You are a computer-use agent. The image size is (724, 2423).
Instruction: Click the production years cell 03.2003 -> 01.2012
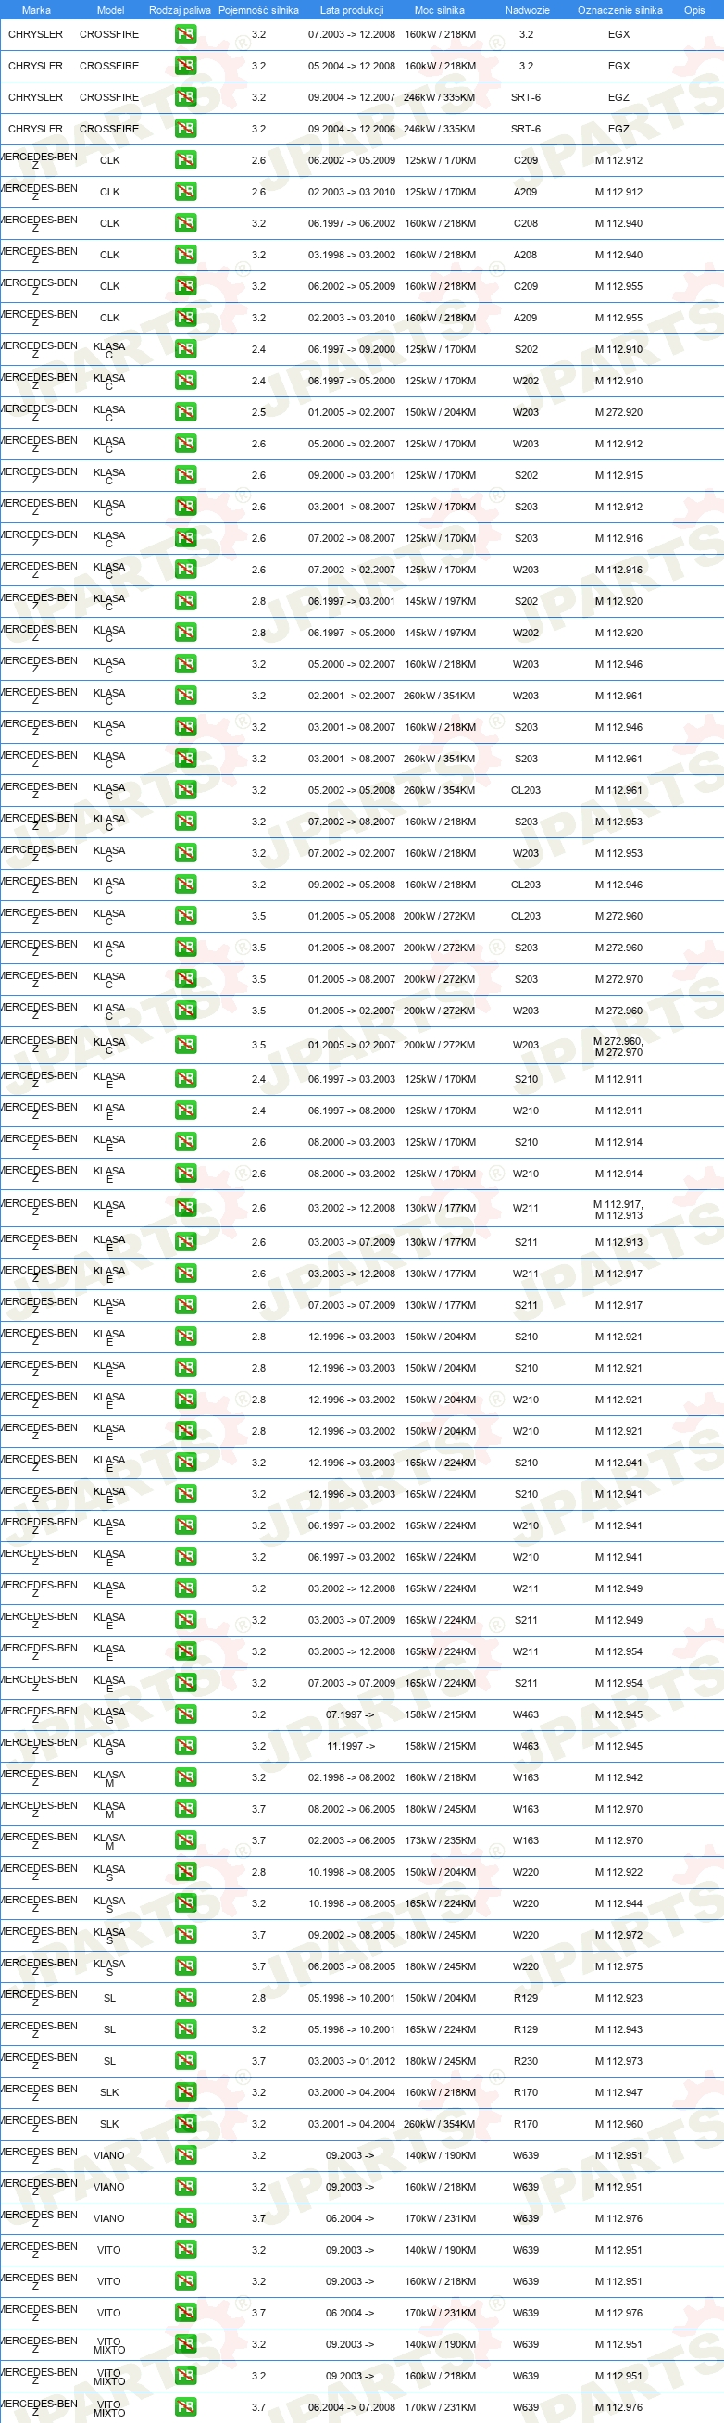tap(352, 2061)
